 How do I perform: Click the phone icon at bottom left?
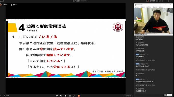(x=5, y=95)
